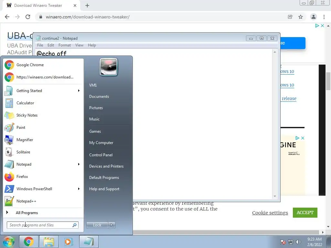Launch Notepad++ editor
Image resolution: width=331 pixels, height=248 pixels.
click(x=43, y=201)
